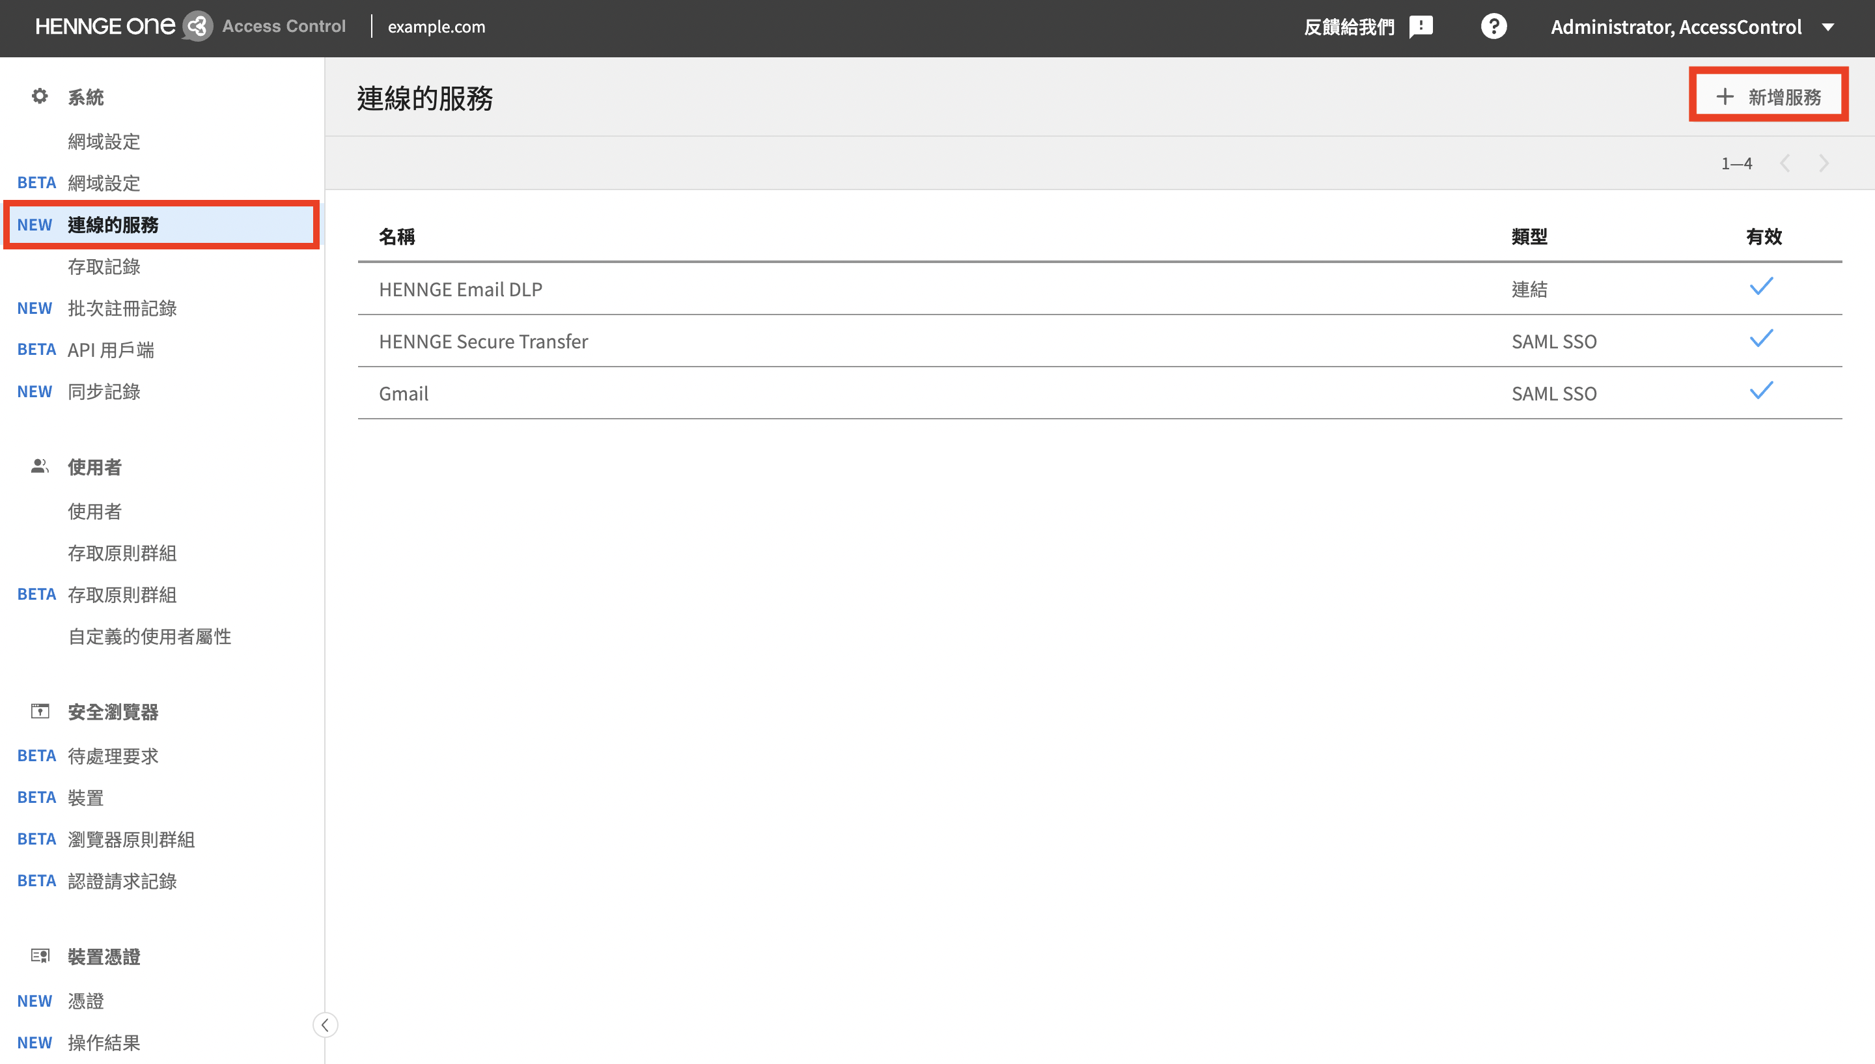The image size is (1875, 1064).
Task: Click the 系統 section heading
Action: 85,96
